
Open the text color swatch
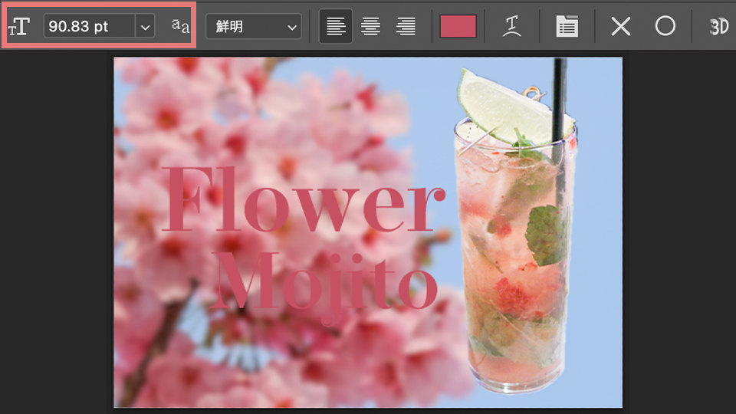pos(458,26)
